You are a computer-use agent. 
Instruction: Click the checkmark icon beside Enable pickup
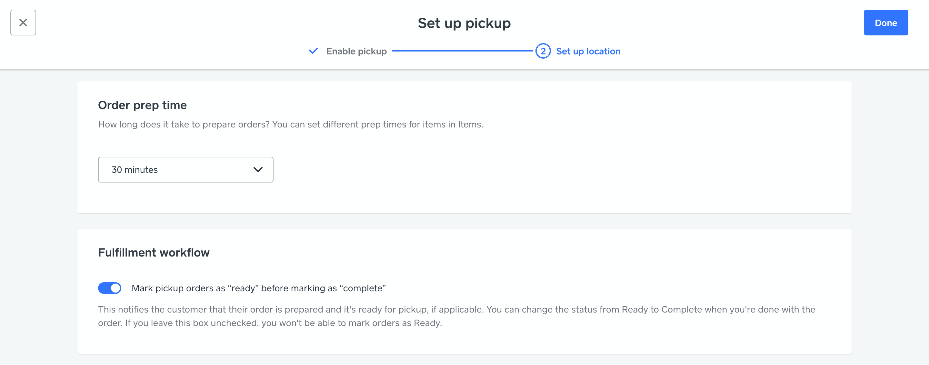314,51
